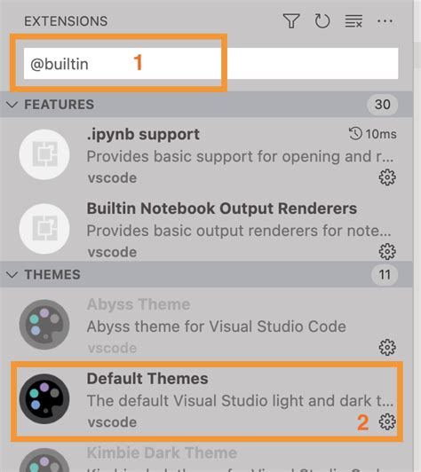The image size is (421, 472).
Task: Select the .ipynb support extension icon
Action: point(44,154)
